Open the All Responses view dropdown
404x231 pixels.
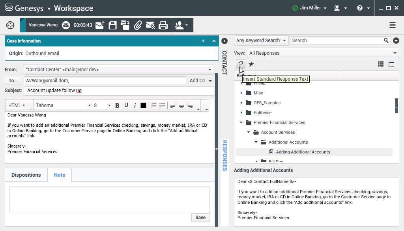323,53
